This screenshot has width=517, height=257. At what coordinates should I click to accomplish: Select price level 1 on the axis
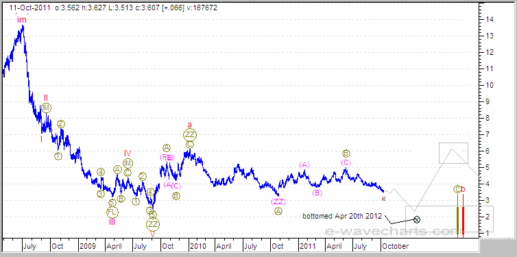point(488,234)
